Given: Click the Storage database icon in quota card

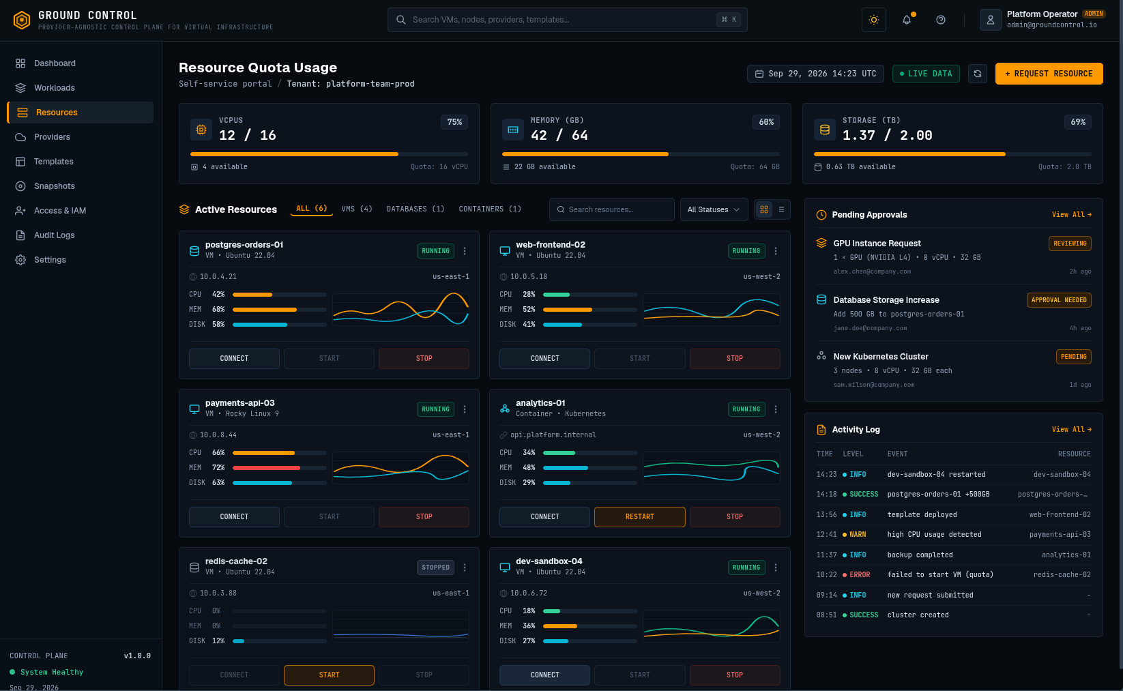Looking at the screenshot, I should point(825,129).
